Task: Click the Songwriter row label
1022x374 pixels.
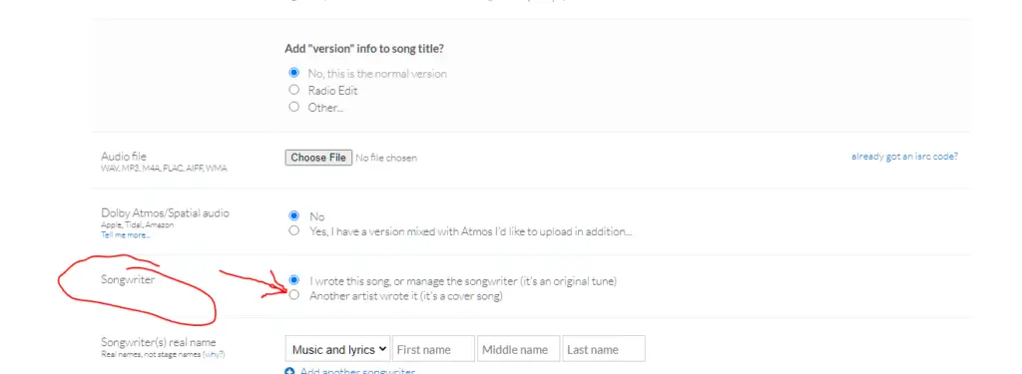Action: pyautogui.click(x=129, y=279)
